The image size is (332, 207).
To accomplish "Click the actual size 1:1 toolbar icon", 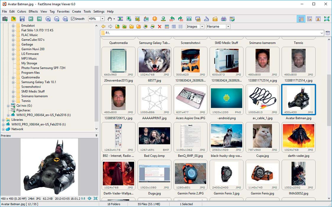I will 65,19.
